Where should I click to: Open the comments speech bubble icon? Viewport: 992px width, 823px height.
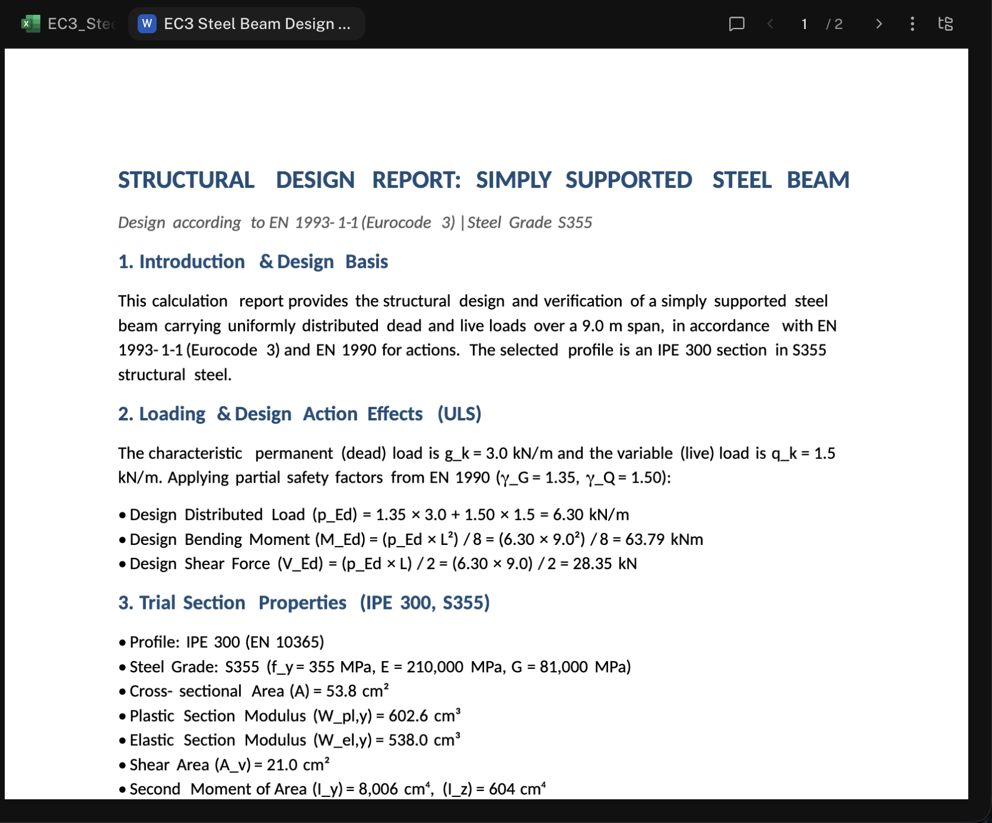736,24
